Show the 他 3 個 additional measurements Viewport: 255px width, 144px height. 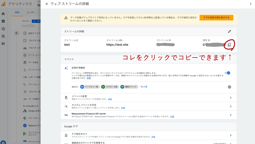click(x=144, y=87)
